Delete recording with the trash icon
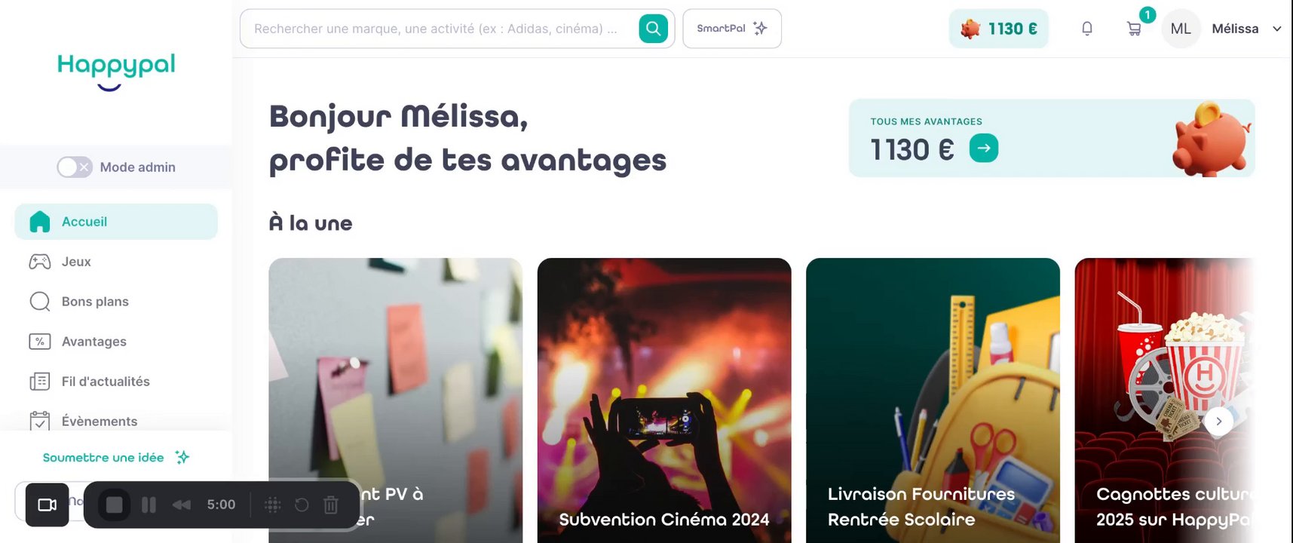Screen dimensions: 1293x543 point(330,505)
